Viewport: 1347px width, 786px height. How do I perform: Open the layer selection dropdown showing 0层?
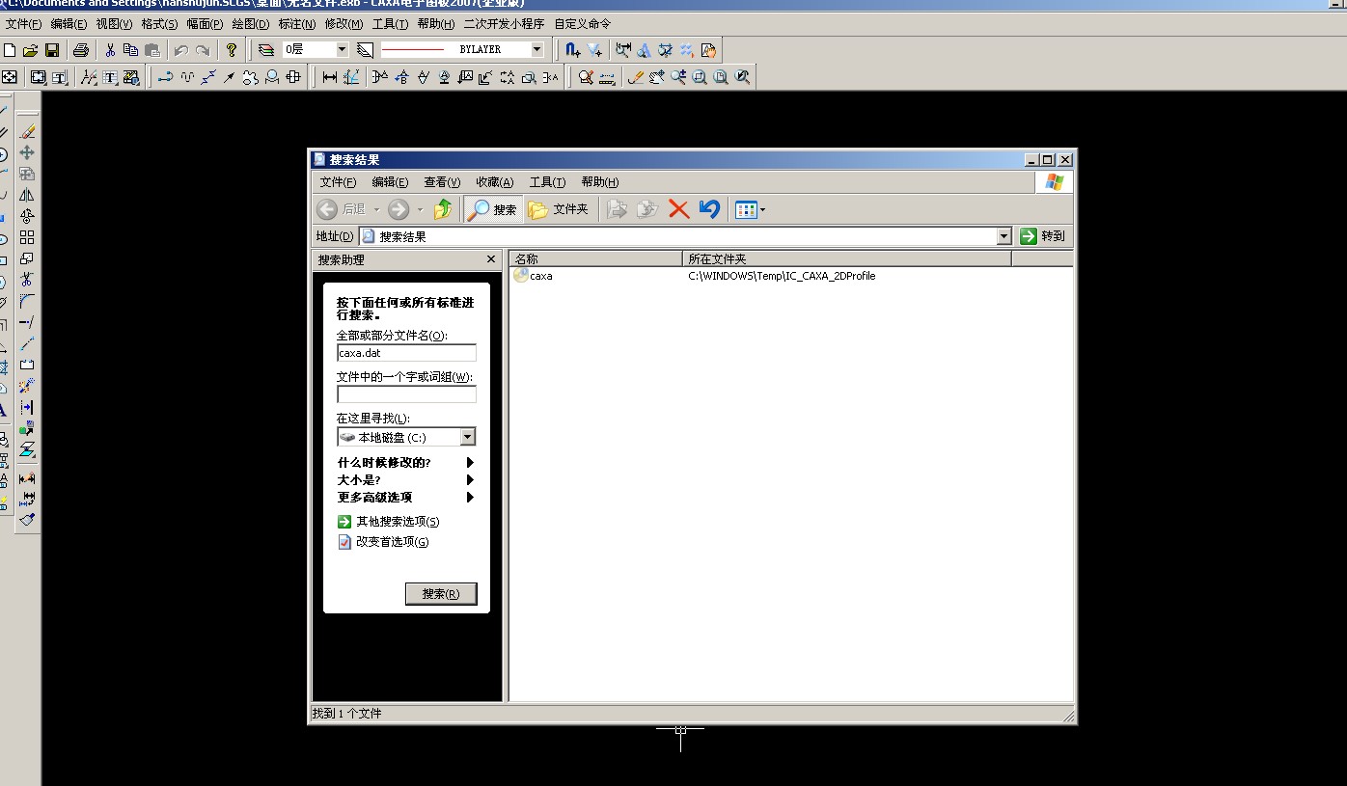(342, 49)
